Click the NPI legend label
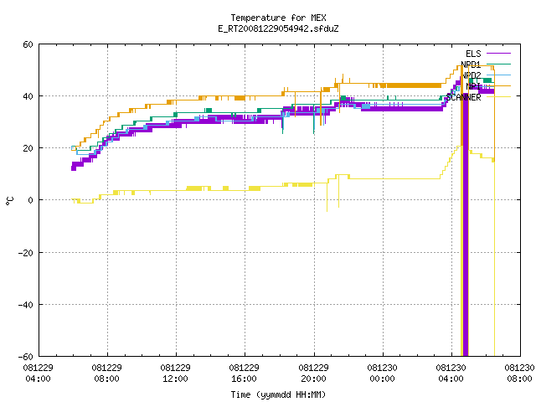 473,86
